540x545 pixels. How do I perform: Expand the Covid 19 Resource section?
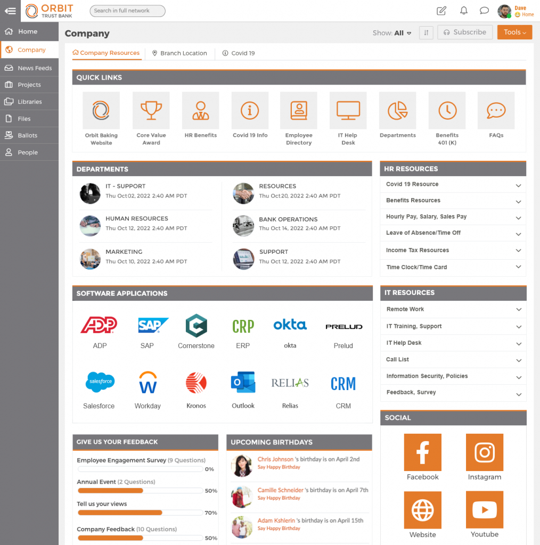point(453,185)
